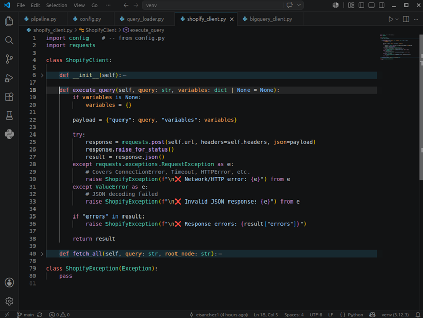Open the remote window indicator
This screenshot has height=318, width=423.
[7, 314]
